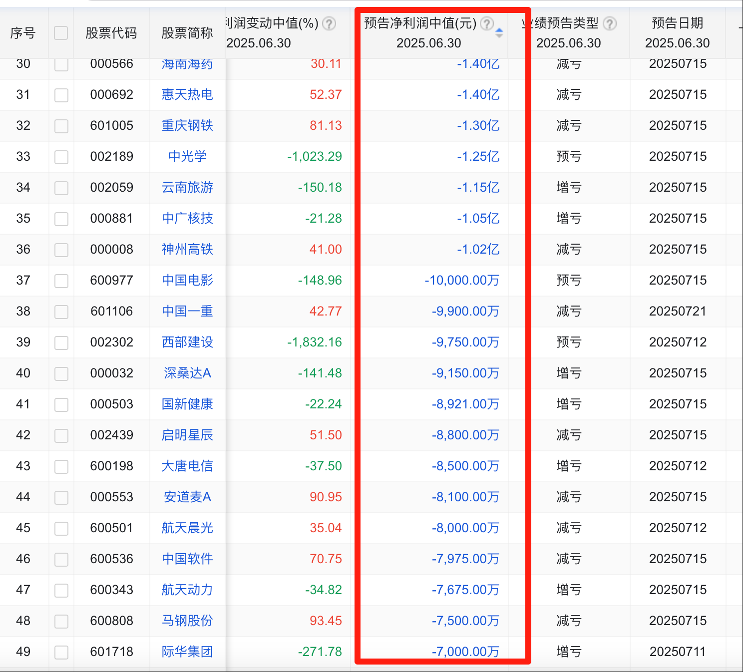Select change value 81.13
Viewport: 743px width, 672px height.
point(326,125)
